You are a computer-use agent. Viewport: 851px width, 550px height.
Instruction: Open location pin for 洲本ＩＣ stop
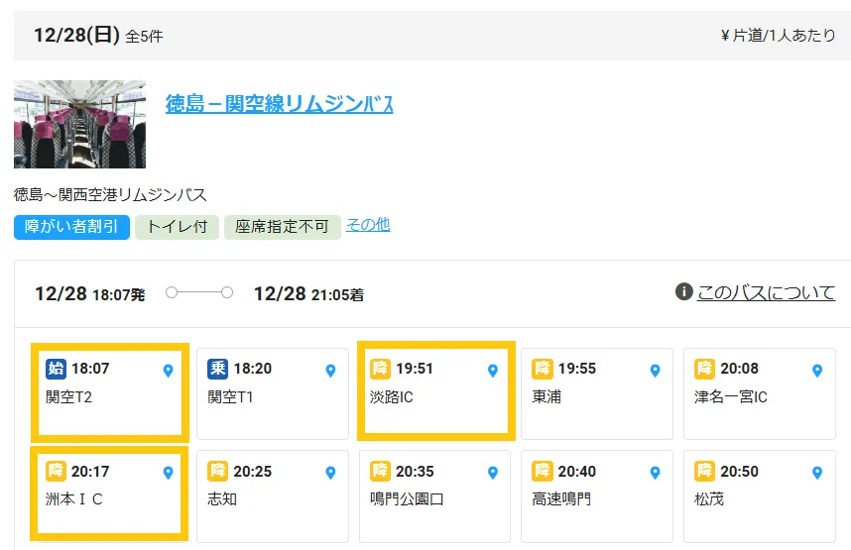[x=168, y=473]
